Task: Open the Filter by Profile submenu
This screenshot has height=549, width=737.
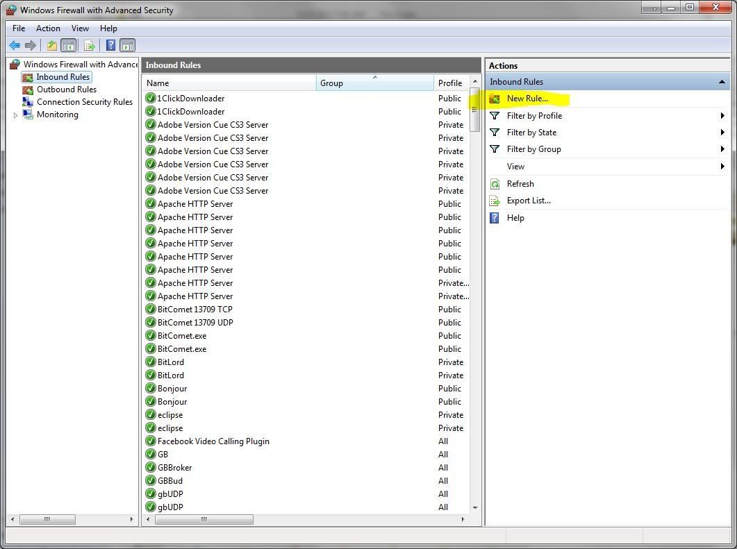Action: 534,116
